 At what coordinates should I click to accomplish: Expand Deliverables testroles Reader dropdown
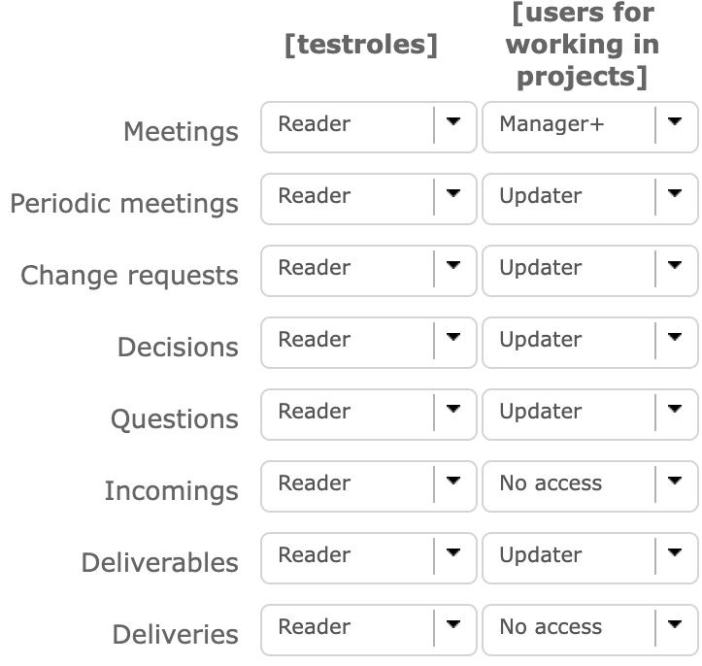point(368,557)
